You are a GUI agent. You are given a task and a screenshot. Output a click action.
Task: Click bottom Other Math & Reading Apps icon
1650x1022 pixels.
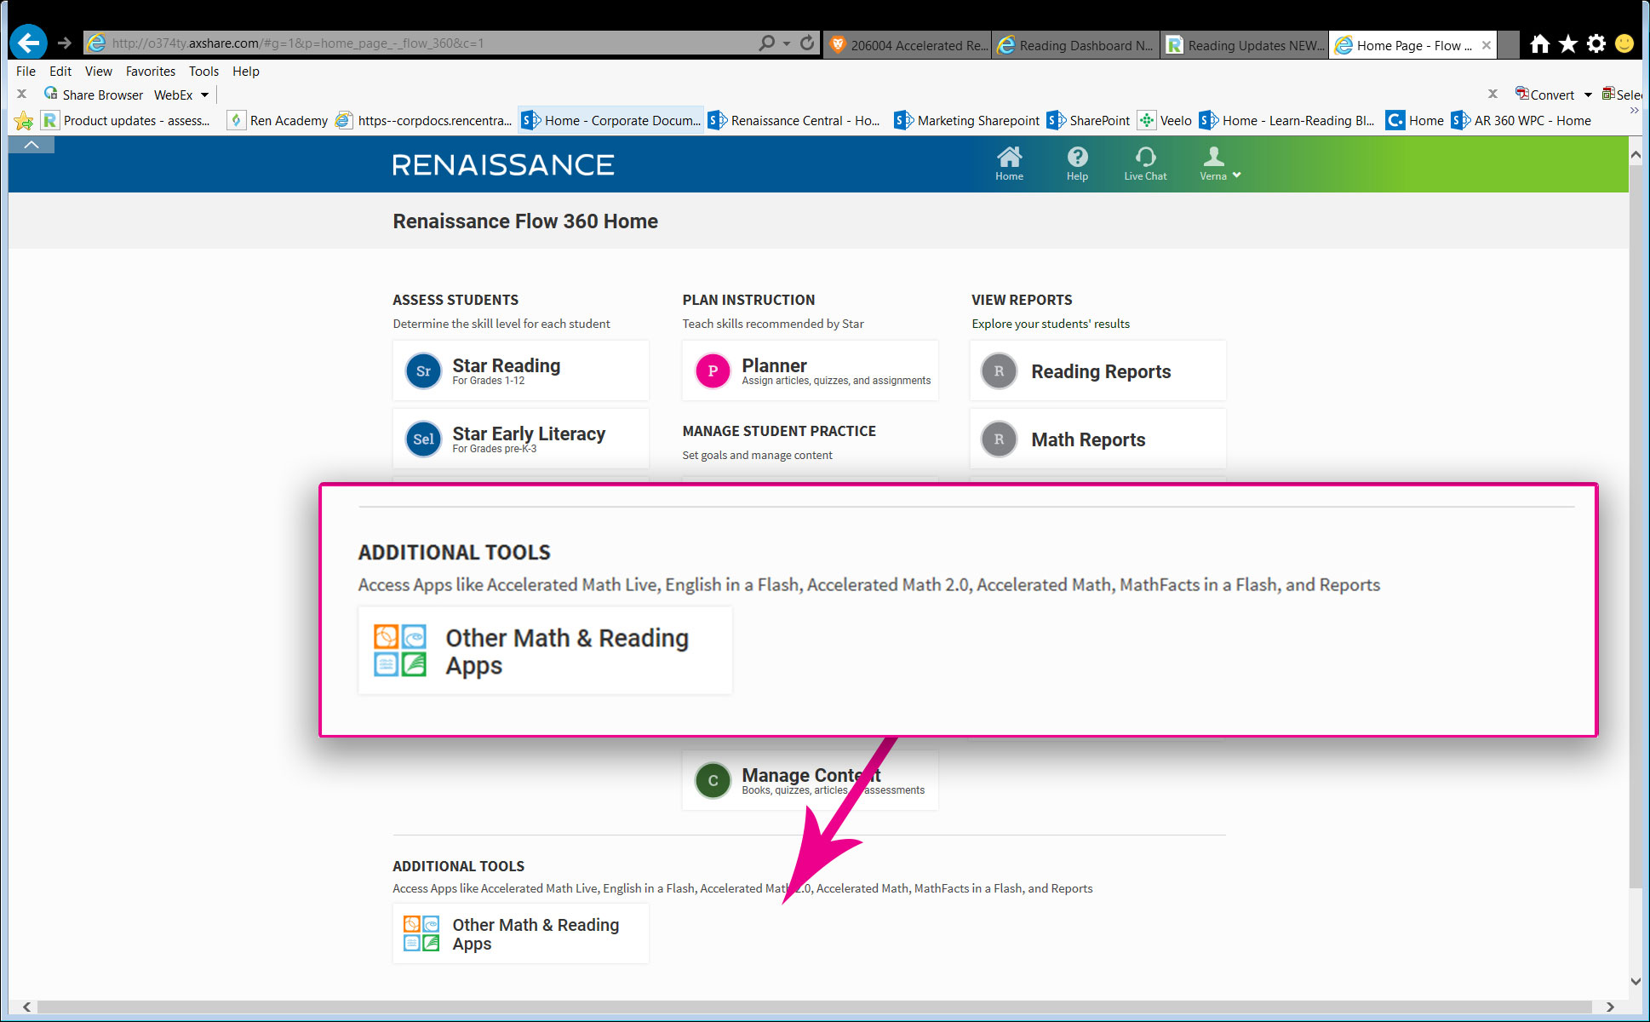[421, 933]
